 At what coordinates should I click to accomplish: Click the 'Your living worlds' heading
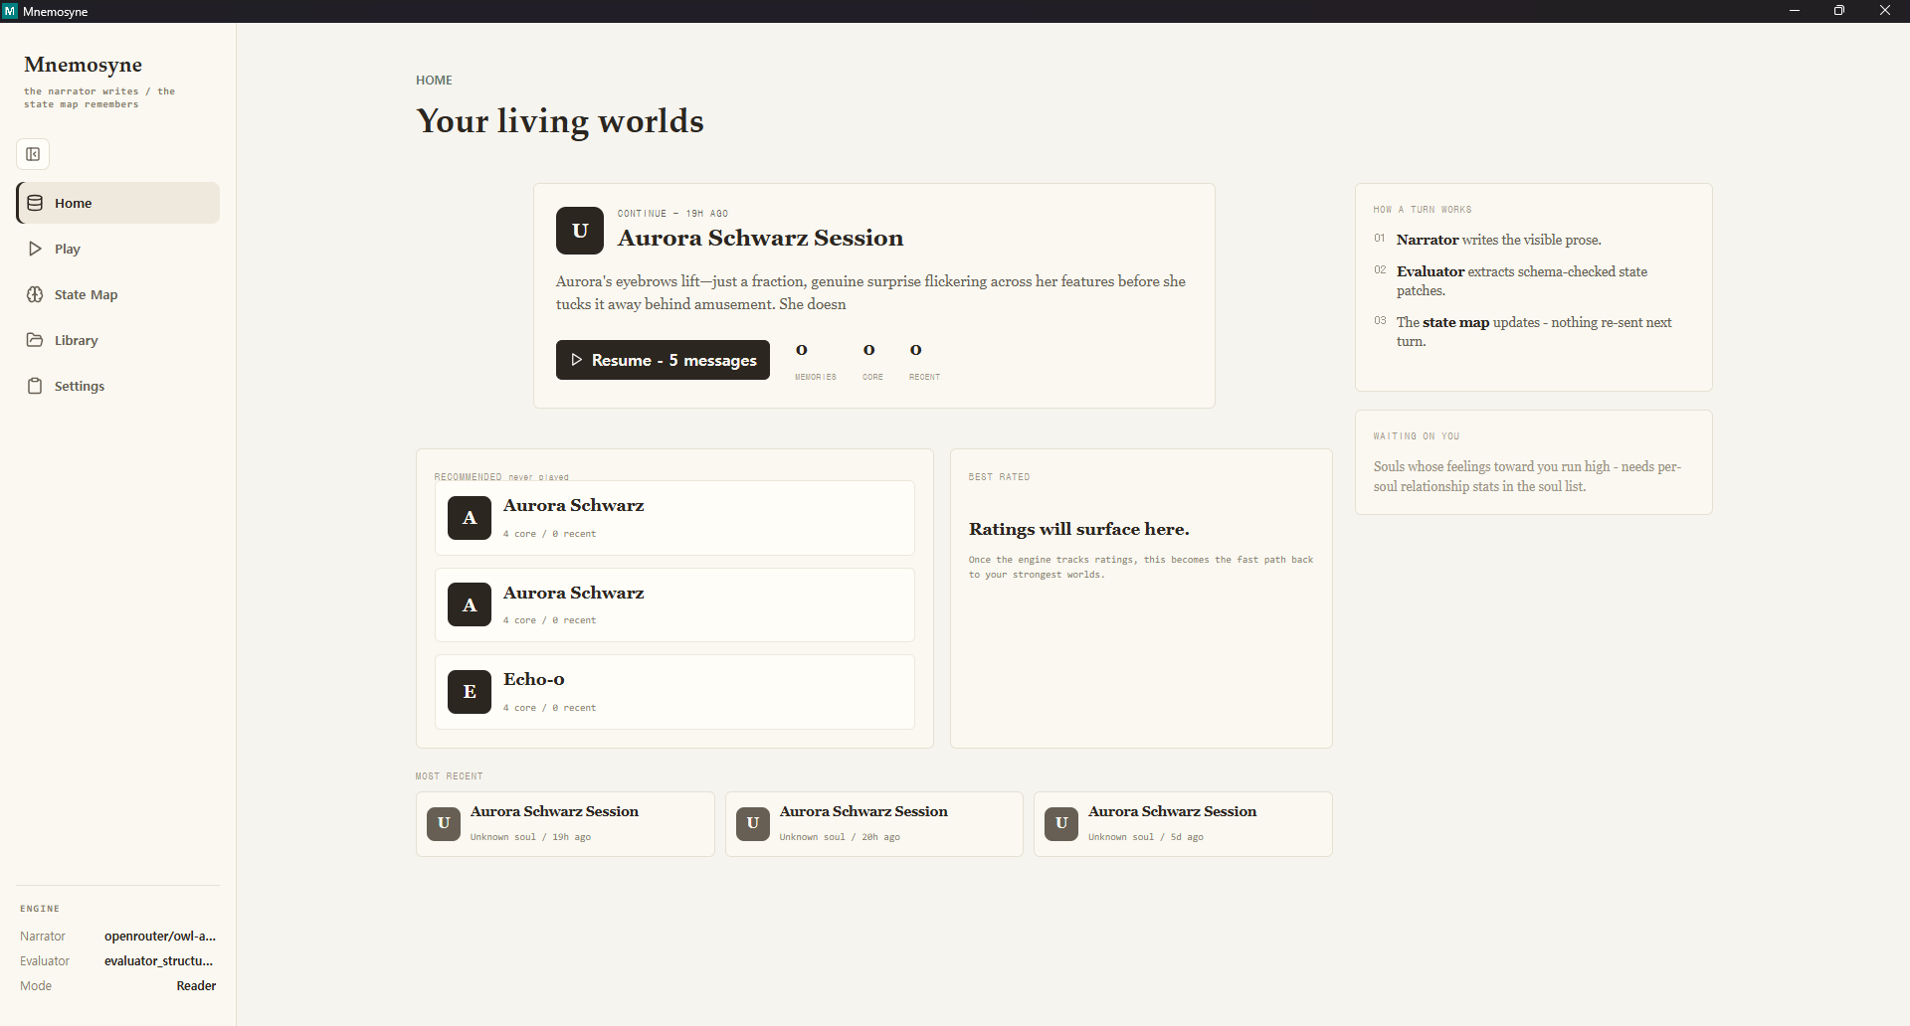(560, 121)
